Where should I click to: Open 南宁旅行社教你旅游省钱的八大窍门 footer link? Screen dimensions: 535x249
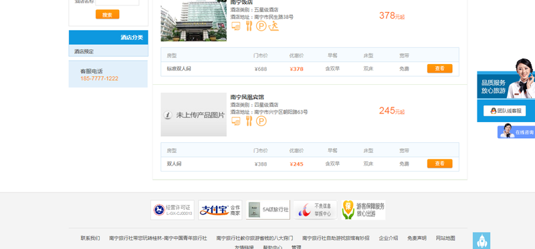pos(255,238)
